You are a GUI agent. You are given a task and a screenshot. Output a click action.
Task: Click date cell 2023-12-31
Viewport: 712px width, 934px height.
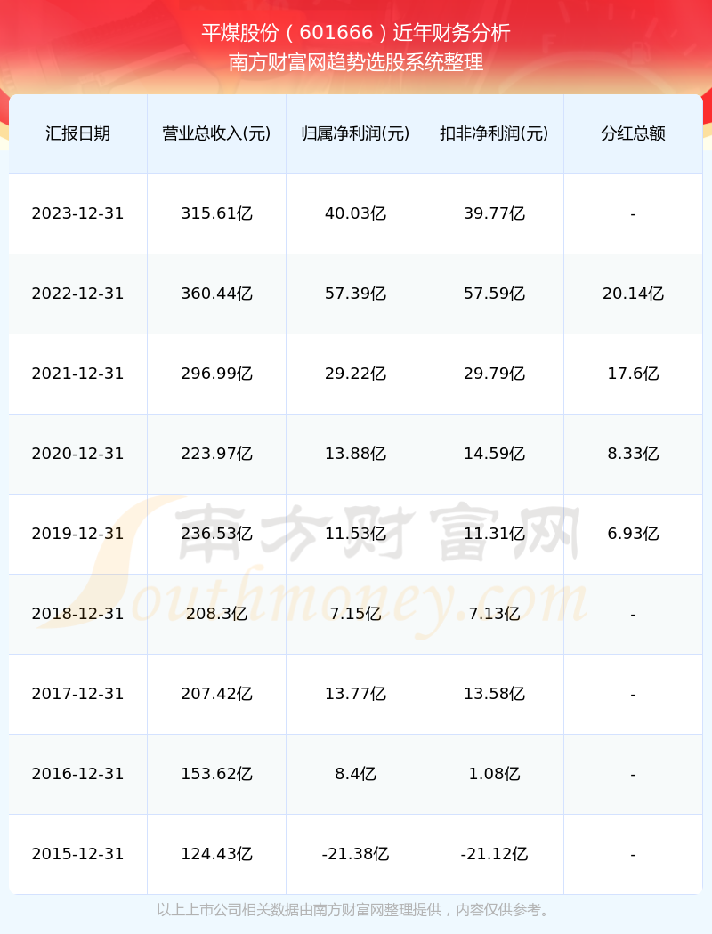pos(78,213)
